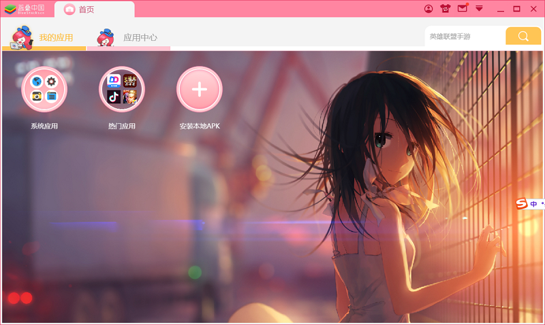The height and width of the screenshot is (325, 545).
Task: Maximize the BlueStacks window
Action: tap(517, 9)
